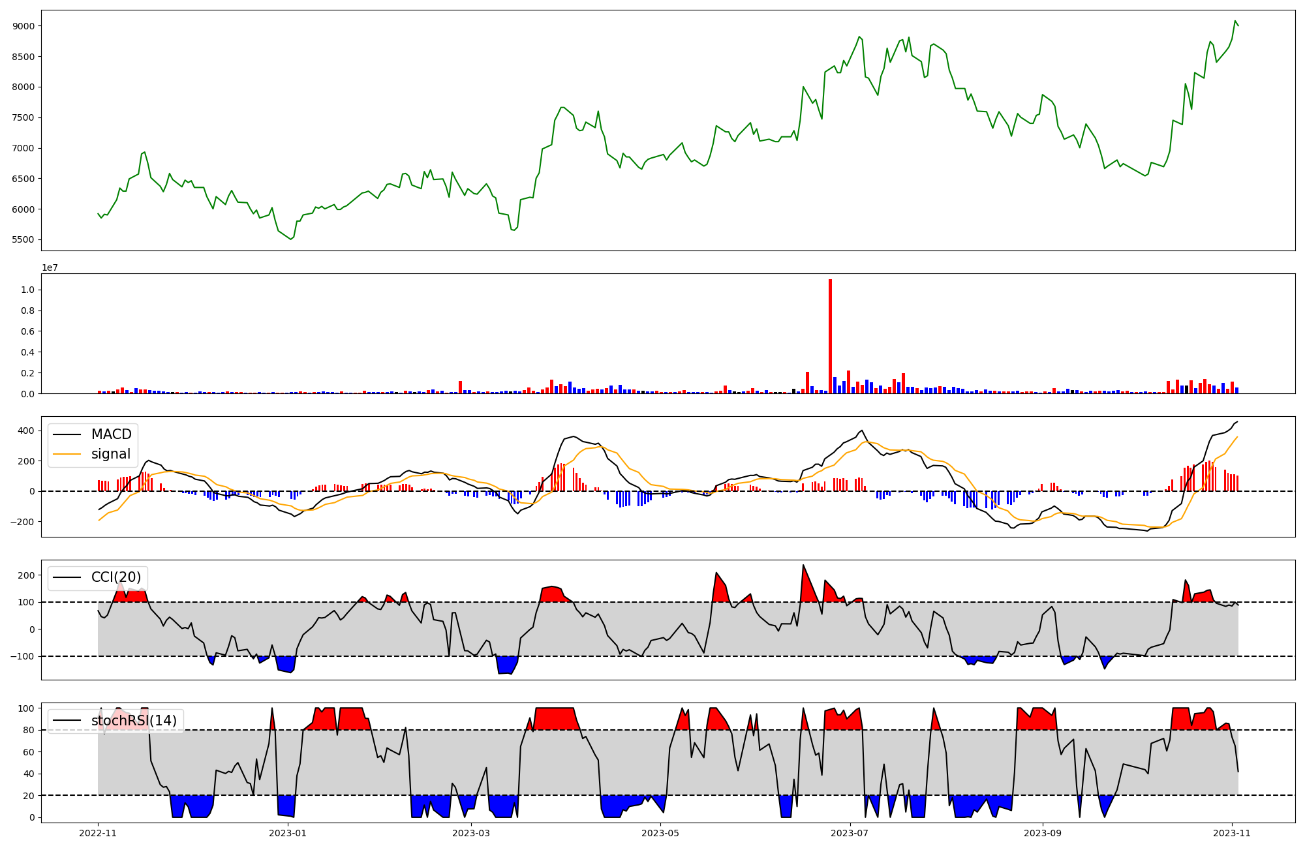1305x848 pixels.
Task: Click the 2023-07 x-axis date label
Action: pos(850,833)
